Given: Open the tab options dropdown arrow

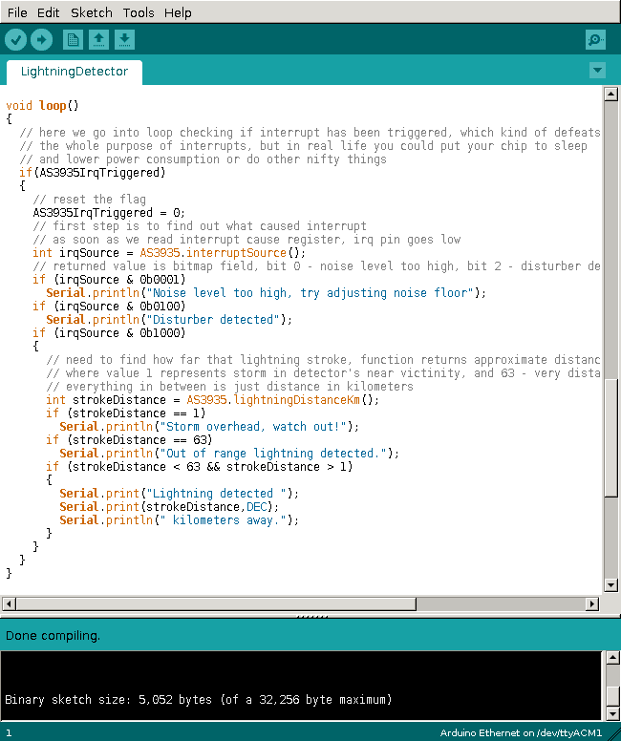Looking at the screenshot, I should 597,71.
